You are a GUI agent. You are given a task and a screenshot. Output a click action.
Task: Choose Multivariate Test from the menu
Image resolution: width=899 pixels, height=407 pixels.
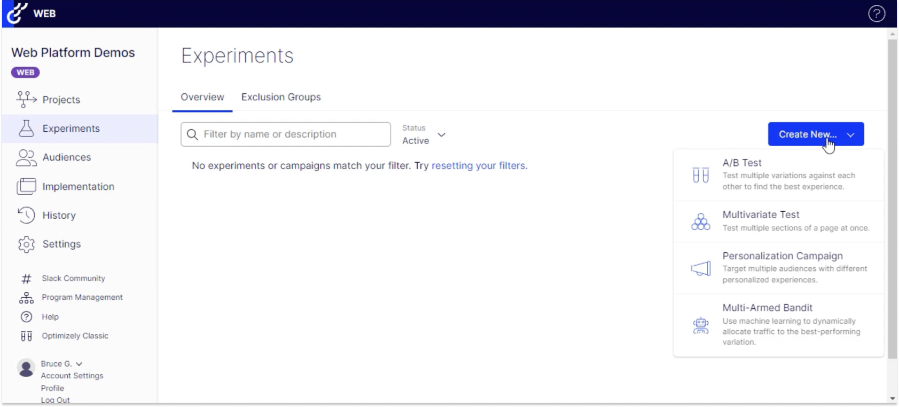pyautogui.click(x=778, y=221)
